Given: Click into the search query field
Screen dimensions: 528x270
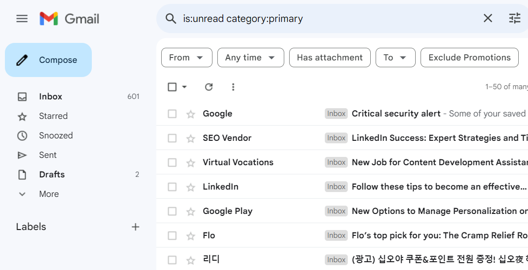Looking at the screenshot, I should (330, 19).
